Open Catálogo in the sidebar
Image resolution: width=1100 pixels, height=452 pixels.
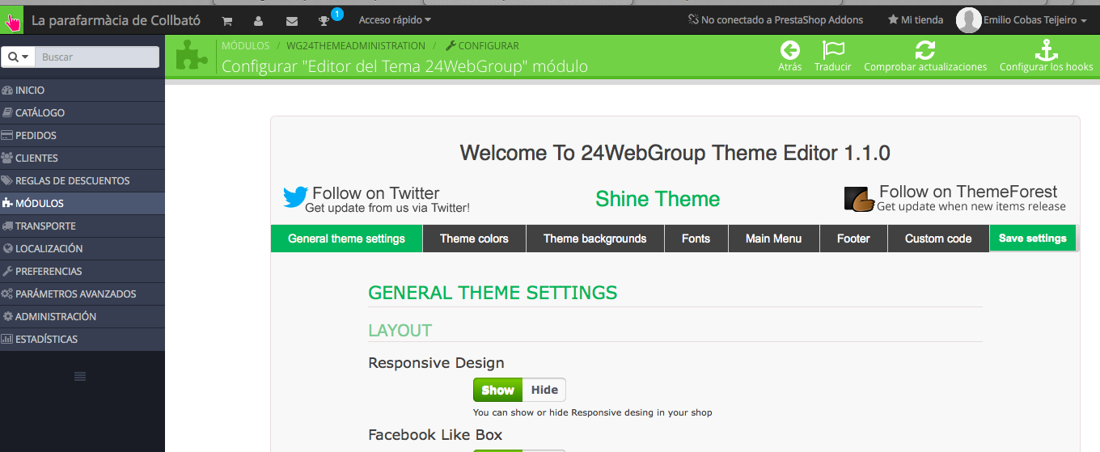tap(82, 113)
